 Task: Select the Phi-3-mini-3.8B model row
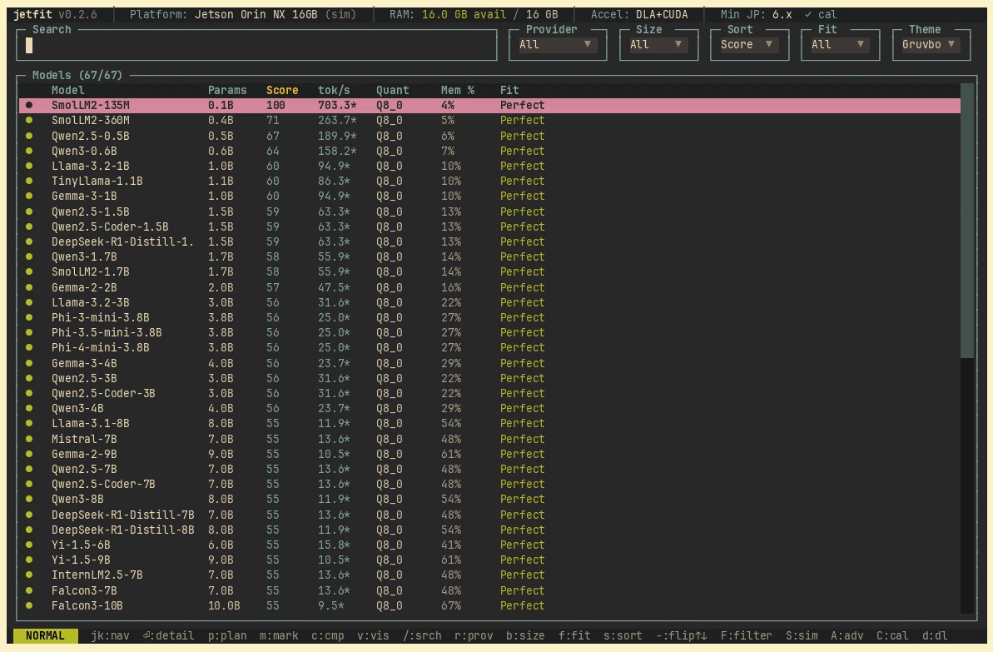[x=489, y=317]
